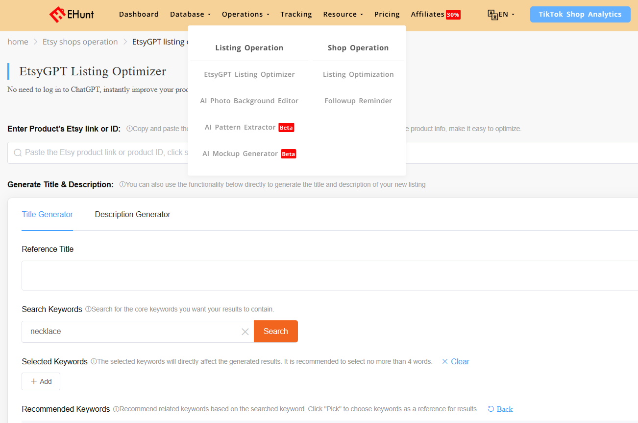Click the Beta badge on AI Mockup Generator
Image resolution: width=638 pixels, height=423 pixels.
[289, 154]
